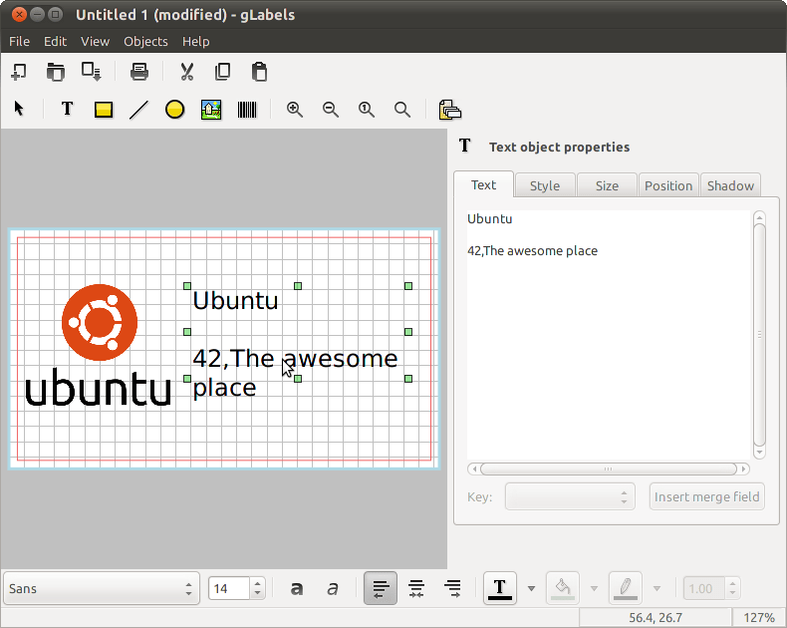787x628 pixels.
Task: Click the vertical scrollbar in text editor
Action: (759, 335)
